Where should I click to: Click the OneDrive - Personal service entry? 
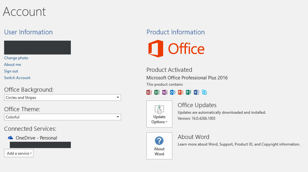coord(33,138)
